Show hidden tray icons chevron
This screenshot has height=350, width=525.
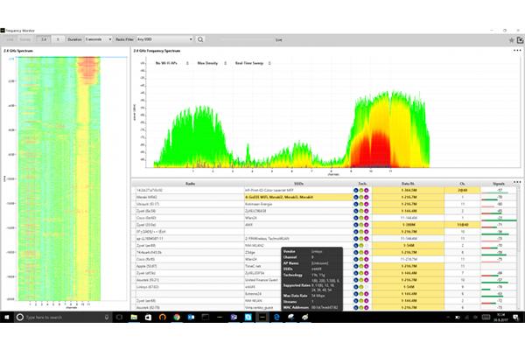click(x=448, y=317)
